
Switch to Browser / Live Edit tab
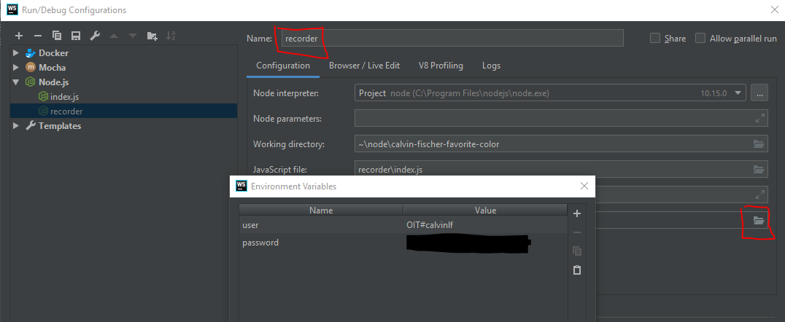(364, 66)
